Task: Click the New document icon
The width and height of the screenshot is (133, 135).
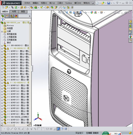Action: 97,3
